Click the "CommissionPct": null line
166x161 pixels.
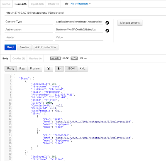click(47, 106)
